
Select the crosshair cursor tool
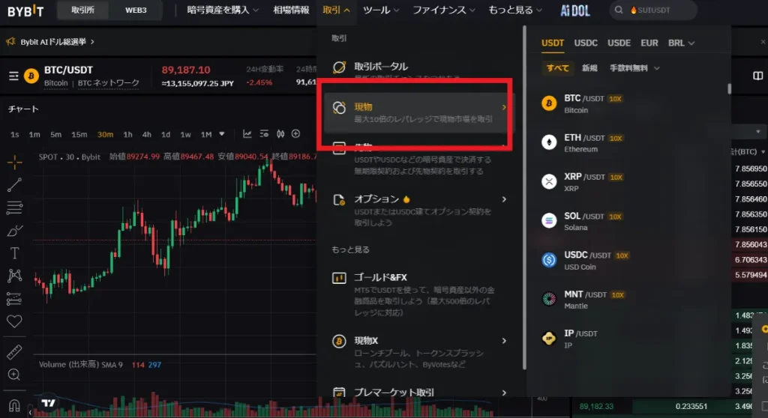tap(14, 162)
